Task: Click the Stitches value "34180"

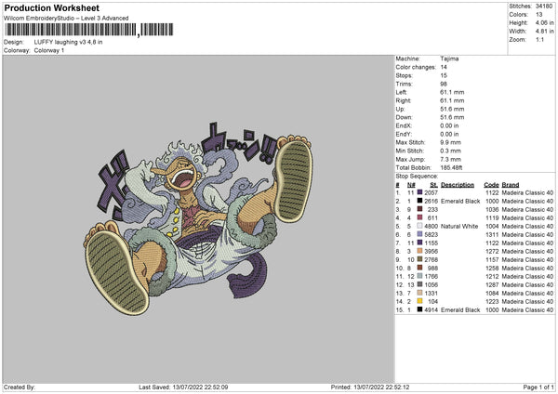Action: [x=544, y=7]
